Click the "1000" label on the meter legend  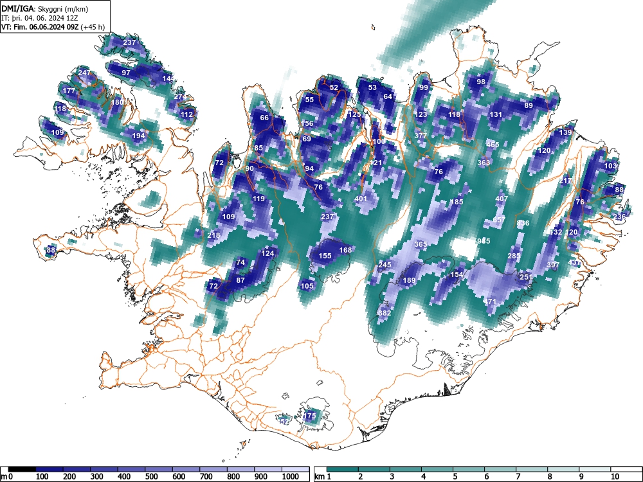click(x=291, y=477)
